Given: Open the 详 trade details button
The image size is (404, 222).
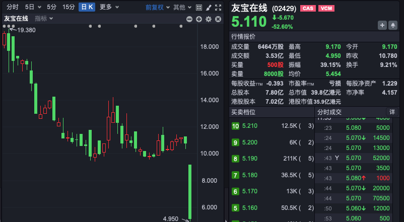Looking at the screenshot, I should 392,112.
